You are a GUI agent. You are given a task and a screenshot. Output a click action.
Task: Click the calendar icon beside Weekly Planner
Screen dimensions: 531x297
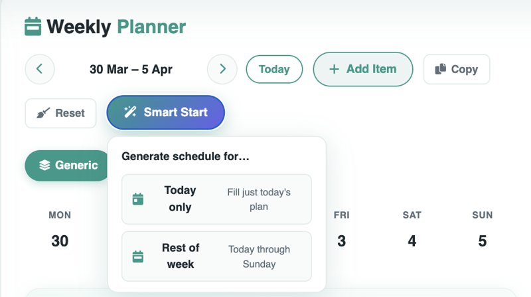point(33,27)
